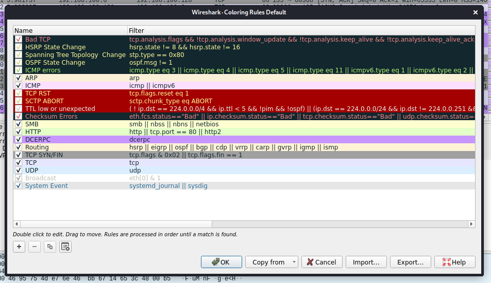
Task: Select the Routing rule name
Action: tap(37, 147)
